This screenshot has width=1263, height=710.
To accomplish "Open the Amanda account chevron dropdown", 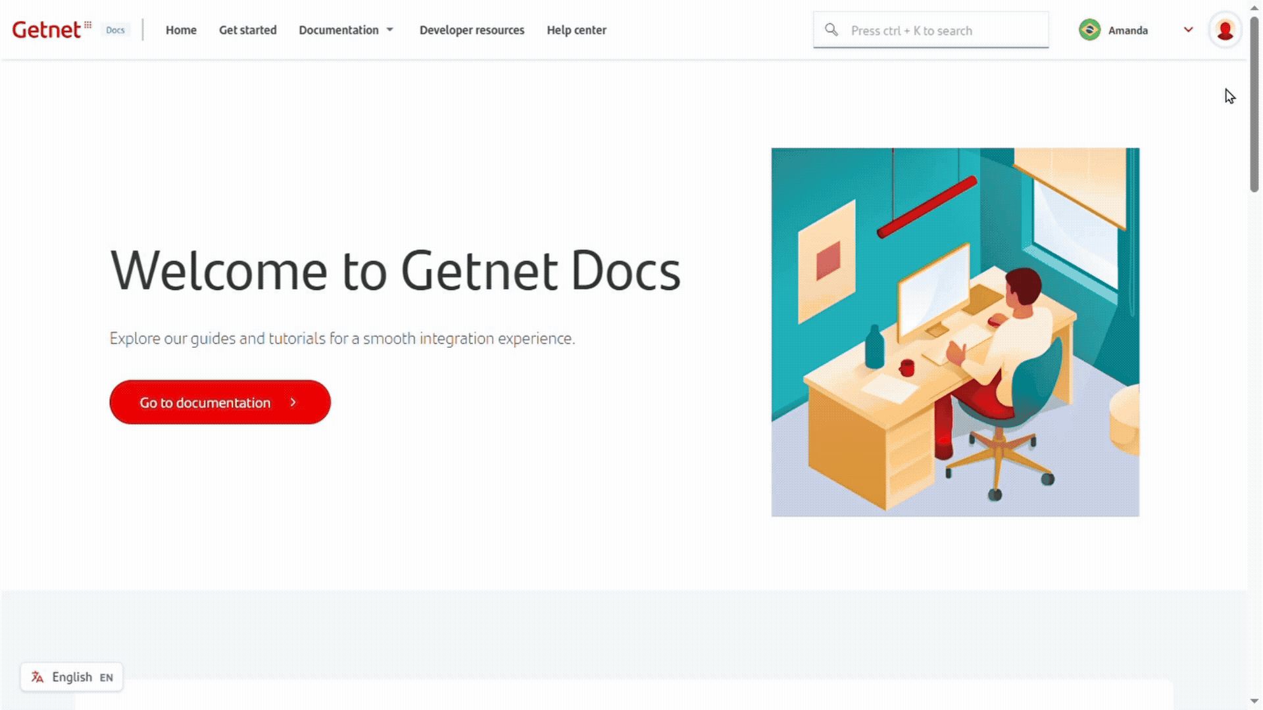I will click(1188, 30).
